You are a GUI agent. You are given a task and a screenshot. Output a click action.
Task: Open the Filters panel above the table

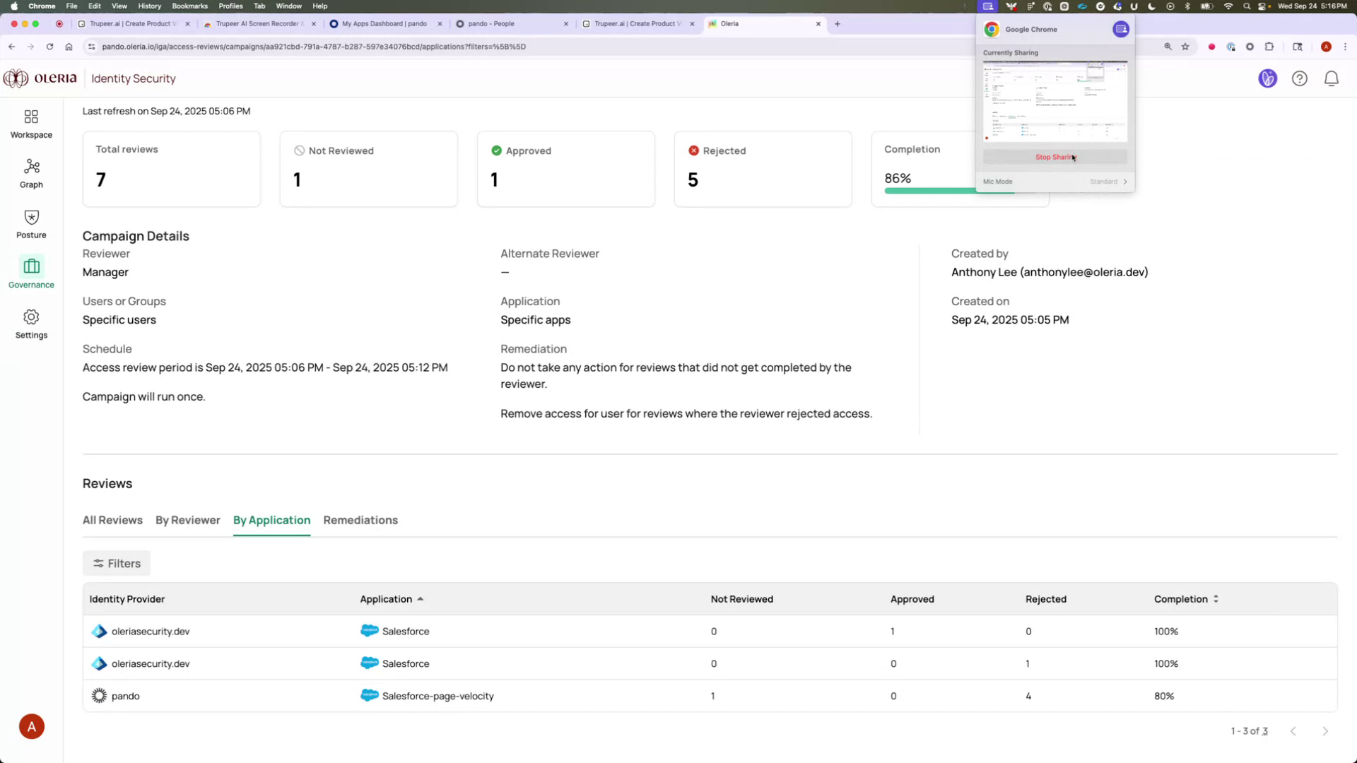tap(116, 563)
